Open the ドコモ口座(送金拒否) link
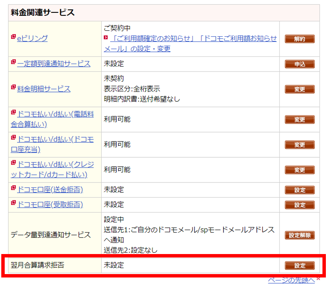Screen dimensions: 328x289 tap(50, 190)
